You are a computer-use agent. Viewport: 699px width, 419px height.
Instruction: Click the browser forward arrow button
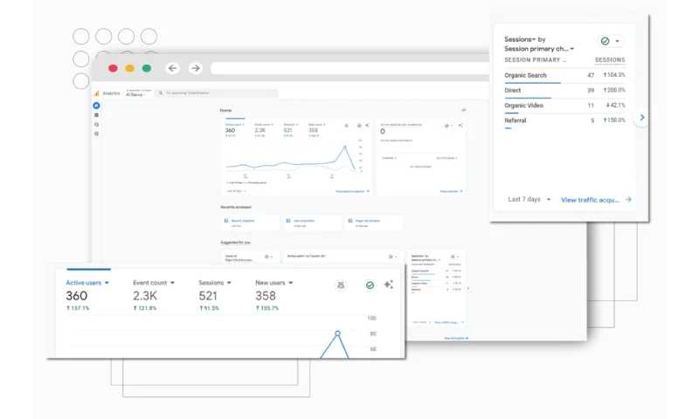click(x=196, y=68)
